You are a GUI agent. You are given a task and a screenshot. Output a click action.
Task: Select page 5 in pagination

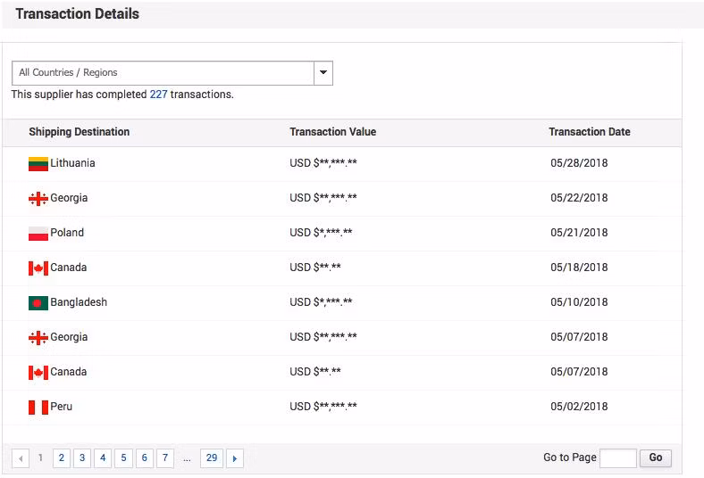tap(123, 458)
